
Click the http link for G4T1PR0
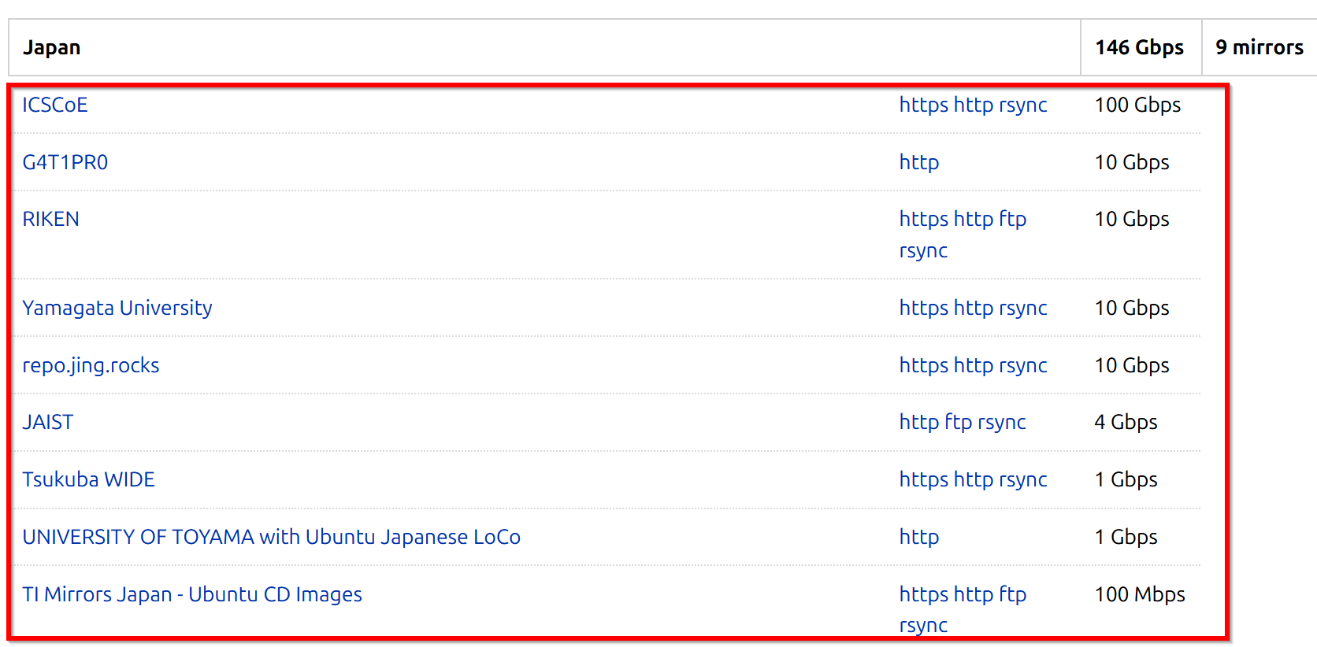pos(919,162)
